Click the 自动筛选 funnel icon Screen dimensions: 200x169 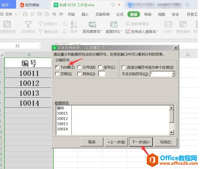pyautogui.click(x=28, y=24)
